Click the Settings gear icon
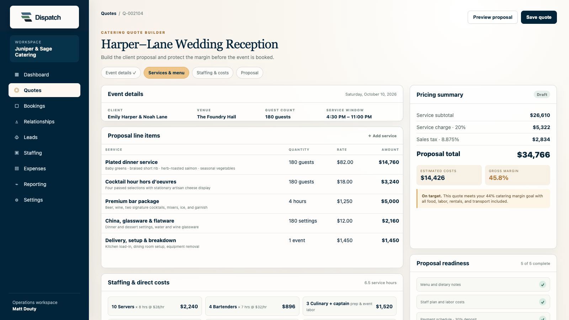This screenshot has height=320, width=569. pos(17,200)
